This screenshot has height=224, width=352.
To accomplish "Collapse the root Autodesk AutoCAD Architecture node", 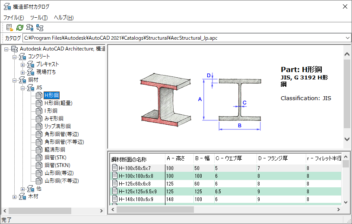I will pyautogui.click(x=6, y=49).
